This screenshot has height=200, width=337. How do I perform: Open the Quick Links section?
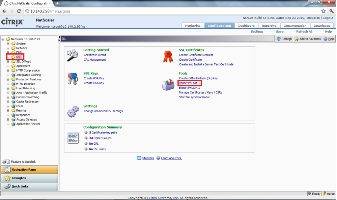click(x=29, y=186)
